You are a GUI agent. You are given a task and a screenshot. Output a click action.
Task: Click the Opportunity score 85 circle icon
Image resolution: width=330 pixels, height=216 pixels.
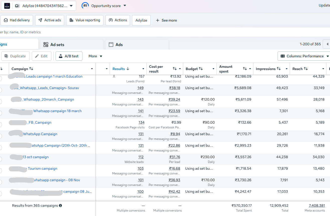(85, 6)
